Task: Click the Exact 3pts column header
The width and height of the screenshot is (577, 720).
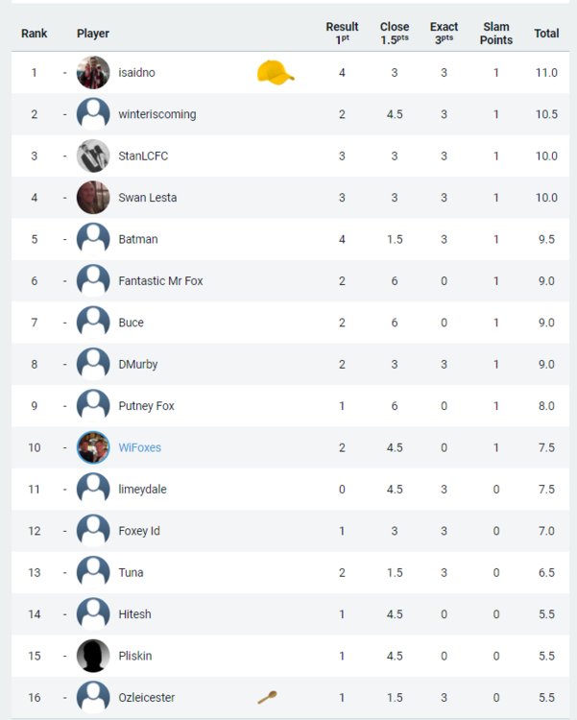Action: pyautogui.click(x=444, y=33)
